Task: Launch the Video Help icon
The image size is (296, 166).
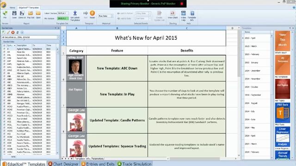Action: (183, 13)
